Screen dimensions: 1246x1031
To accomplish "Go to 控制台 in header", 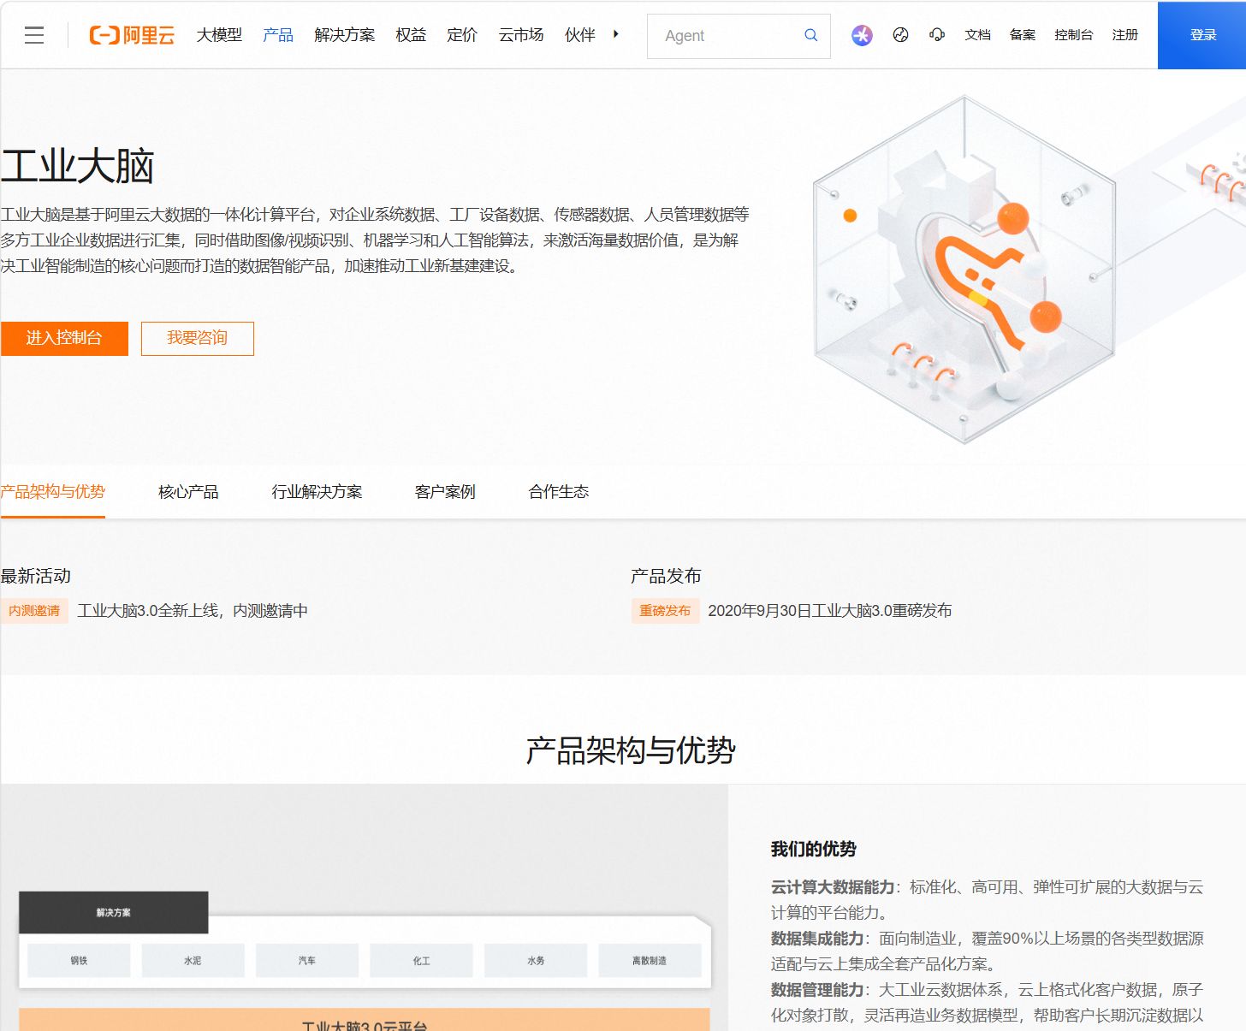I will (x=1074, y=35).
